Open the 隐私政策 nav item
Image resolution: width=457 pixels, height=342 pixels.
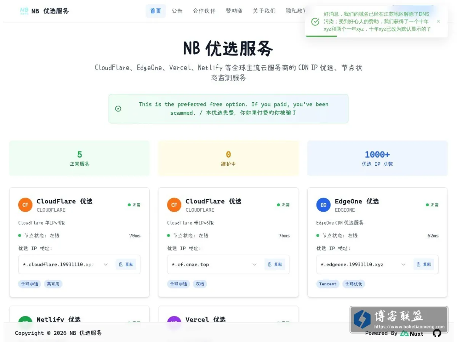pyautogui.click(x=295, y=11)
